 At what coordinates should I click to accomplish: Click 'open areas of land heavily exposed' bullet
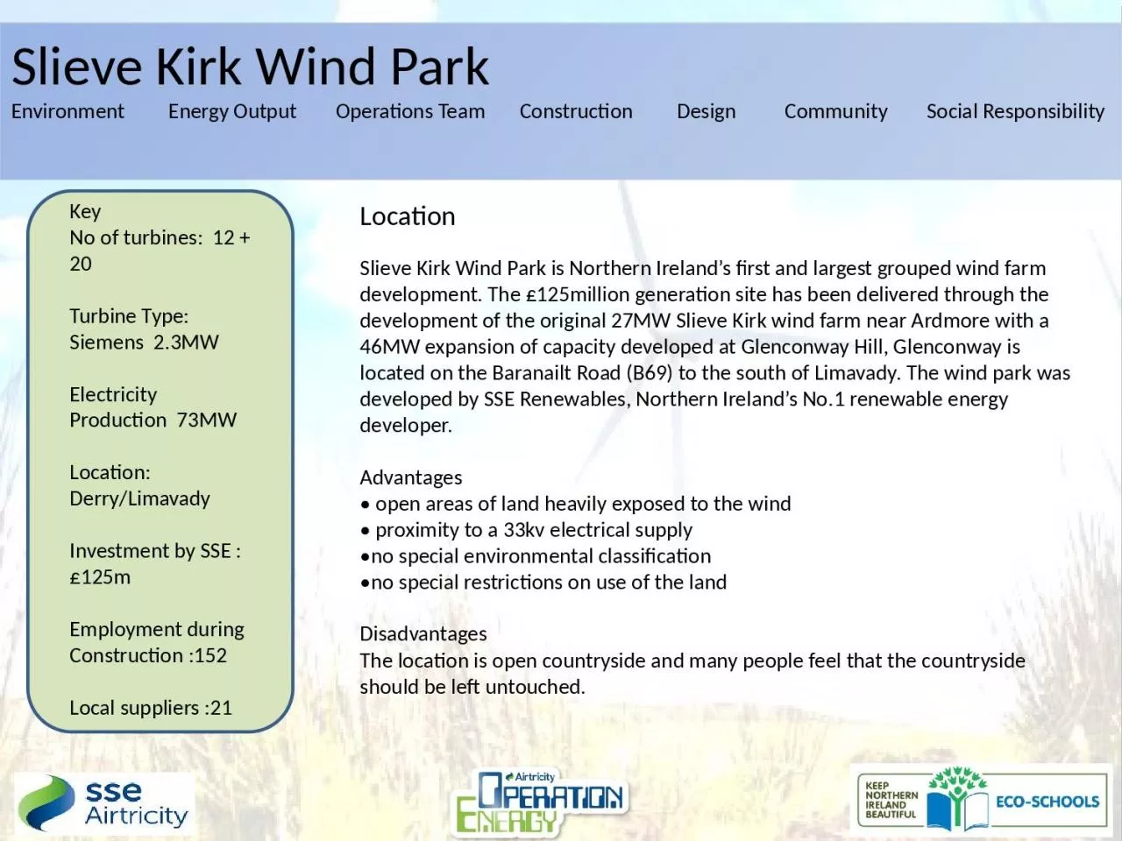tap(575, 504)
